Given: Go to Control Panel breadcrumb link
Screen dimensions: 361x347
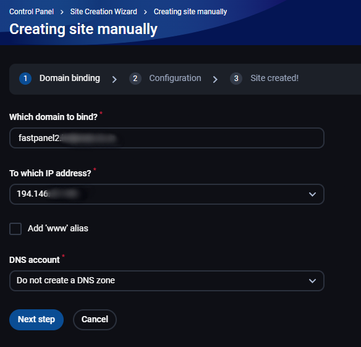Looking at the screenshot, I should [32, 12].
